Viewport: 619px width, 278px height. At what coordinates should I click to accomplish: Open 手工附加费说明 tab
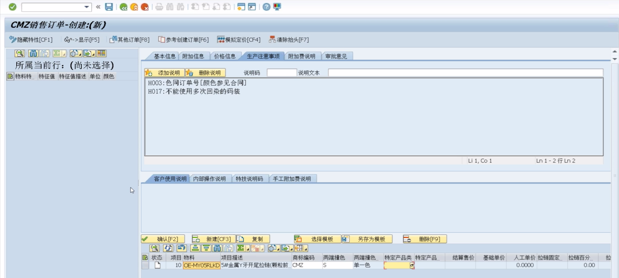292,179
